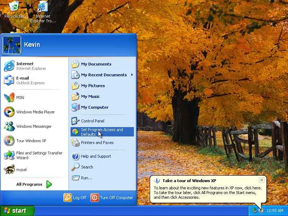Click the Tour Windows XP tray icon
The image size is (288, 216).
coord(261,211)
